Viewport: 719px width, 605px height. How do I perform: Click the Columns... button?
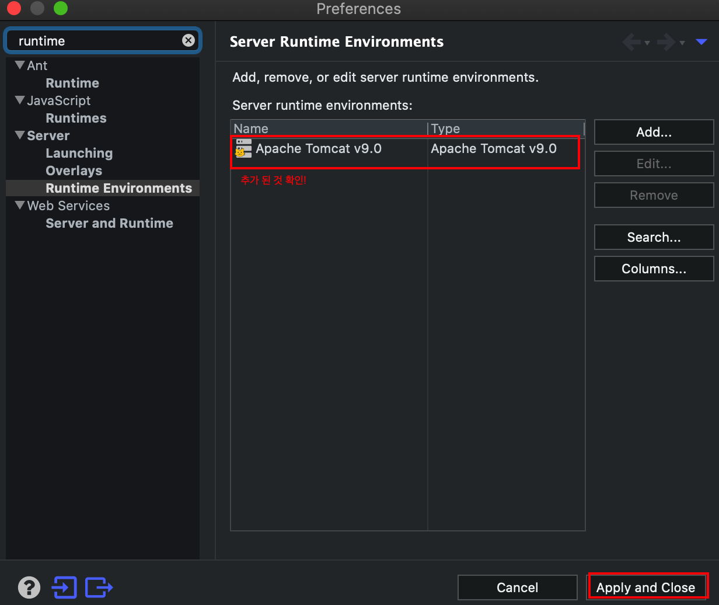(654, 269)
